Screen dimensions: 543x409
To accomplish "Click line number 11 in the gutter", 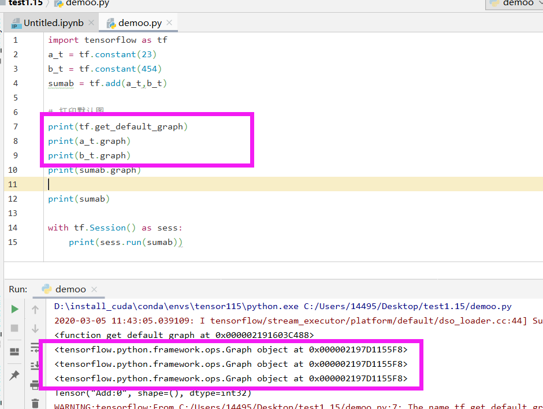I will point(13,184).
